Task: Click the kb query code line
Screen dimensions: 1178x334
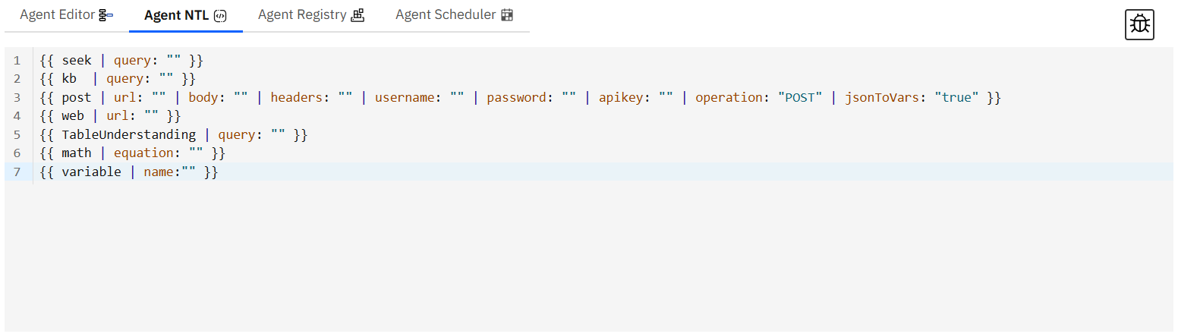Action: coord(118,78)
